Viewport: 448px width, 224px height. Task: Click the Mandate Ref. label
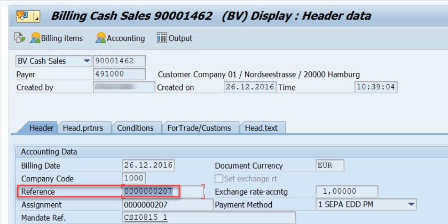[x=43, y=218]
